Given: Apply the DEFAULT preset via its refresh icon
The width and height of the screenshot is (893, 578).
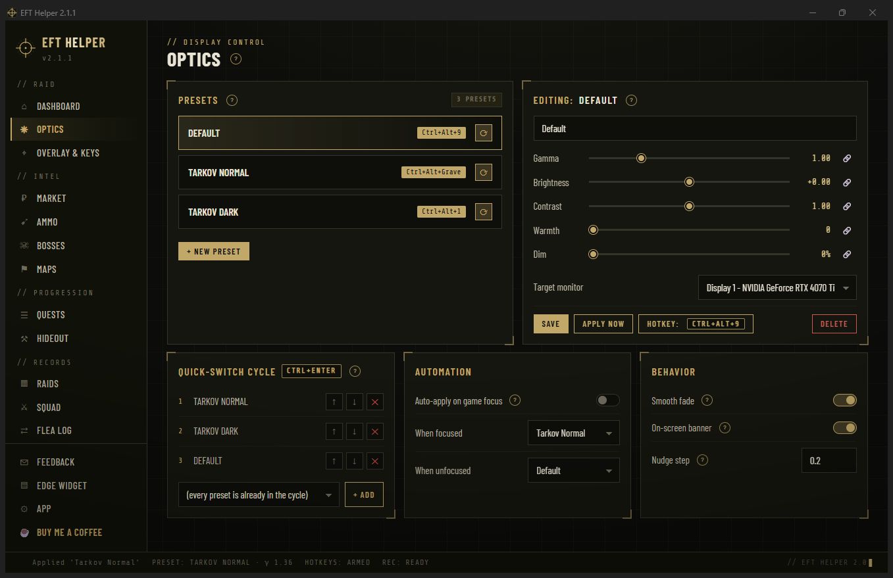Looking at the screenshot, I should click(484, 133).
